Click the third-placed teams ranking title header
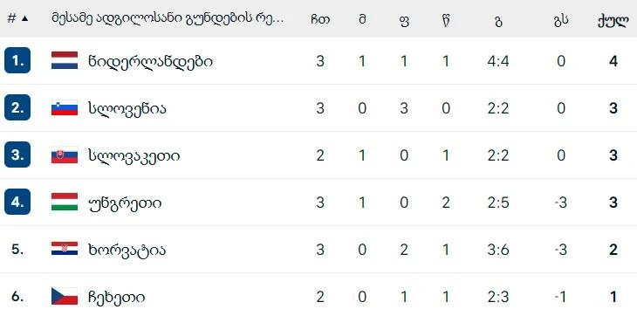Screen dimensions: 637x316 click(168, 18)
